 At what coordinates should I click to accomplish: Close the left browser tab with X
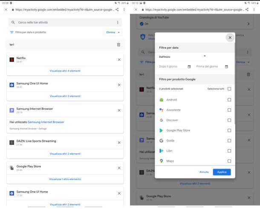coord(6,10)
